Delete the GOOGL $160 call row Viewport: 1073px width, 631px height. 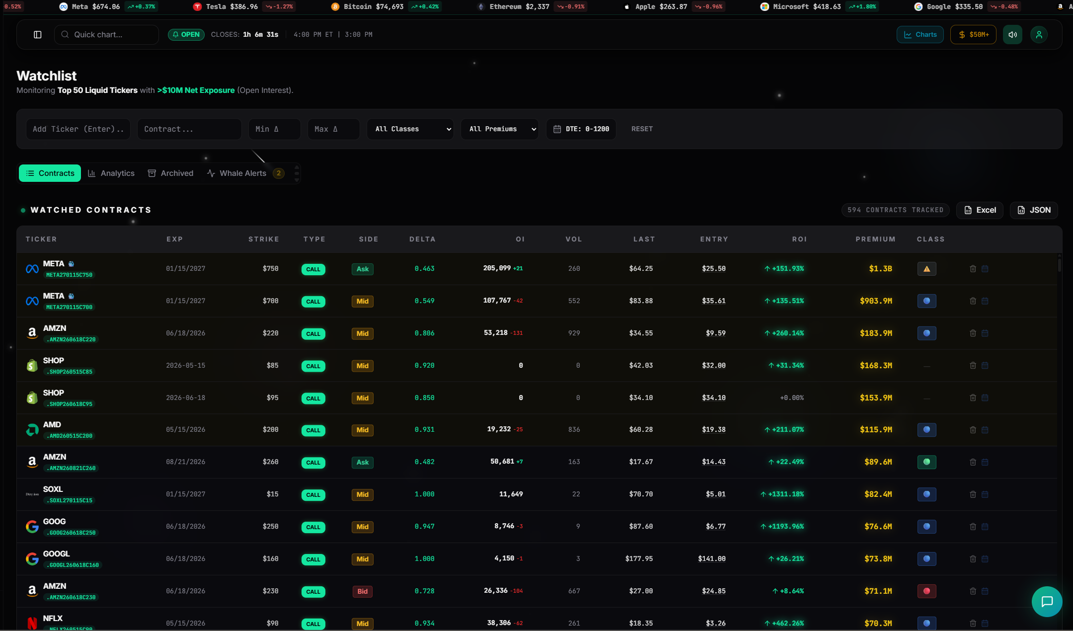tap(973, 559)
